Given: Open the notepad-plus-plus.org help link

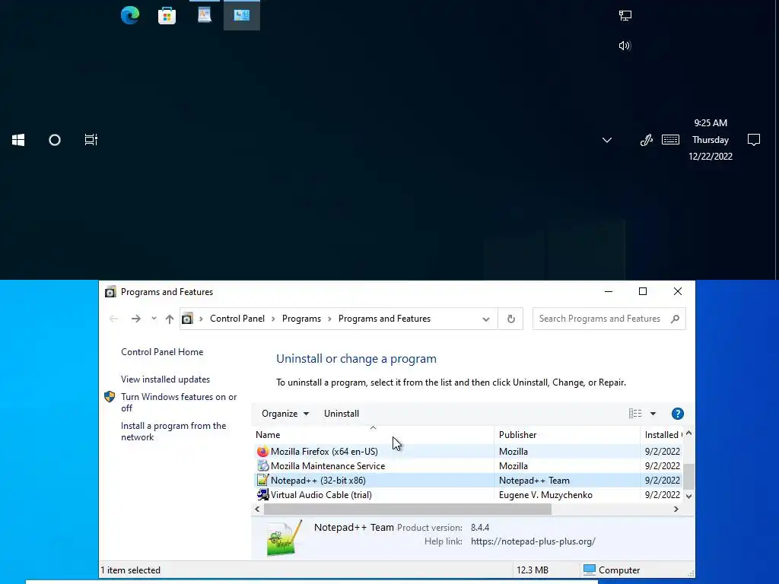Looking at the screenshot, I should [533, 541].
